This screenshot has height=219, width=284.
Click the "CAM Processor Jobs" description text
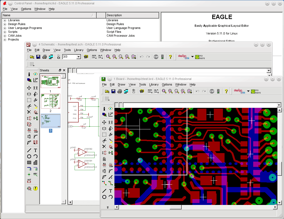pos(121,36)
